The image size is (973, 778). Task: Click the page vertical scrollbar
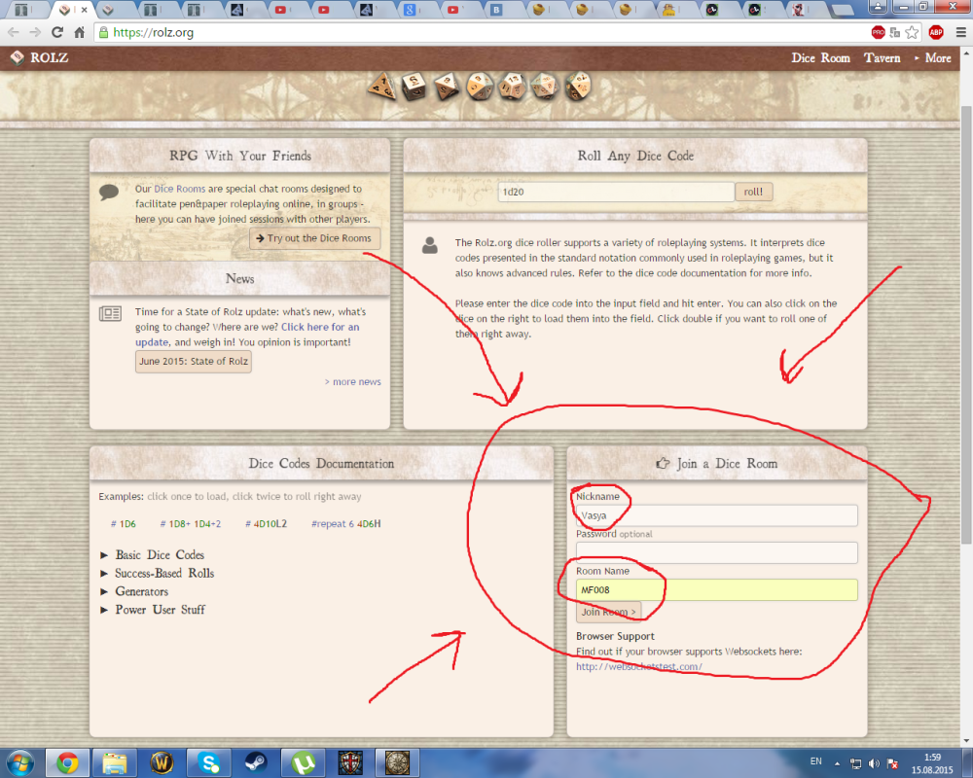pos(966,325)
